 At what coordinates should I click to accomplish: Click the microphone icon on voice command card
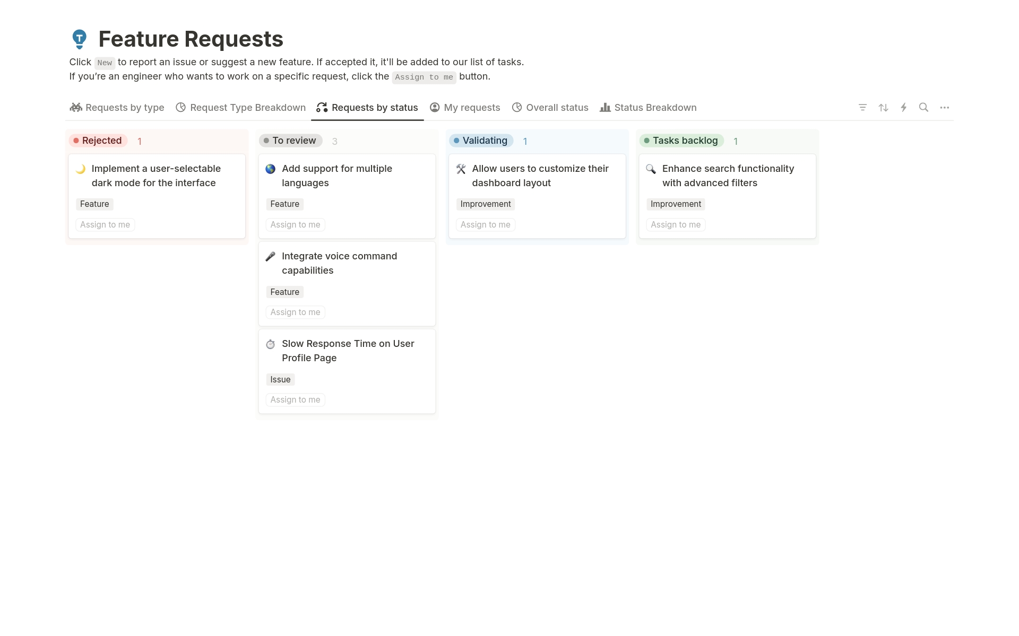[270, 257]
